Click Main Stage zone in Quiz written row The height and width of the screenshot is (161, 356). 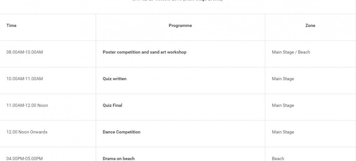[283, 79]
